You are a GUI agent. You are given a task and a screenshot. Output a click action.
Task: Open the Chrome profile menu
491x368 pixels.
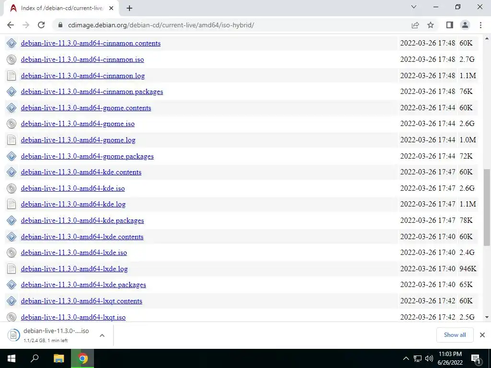pos(465,25)
